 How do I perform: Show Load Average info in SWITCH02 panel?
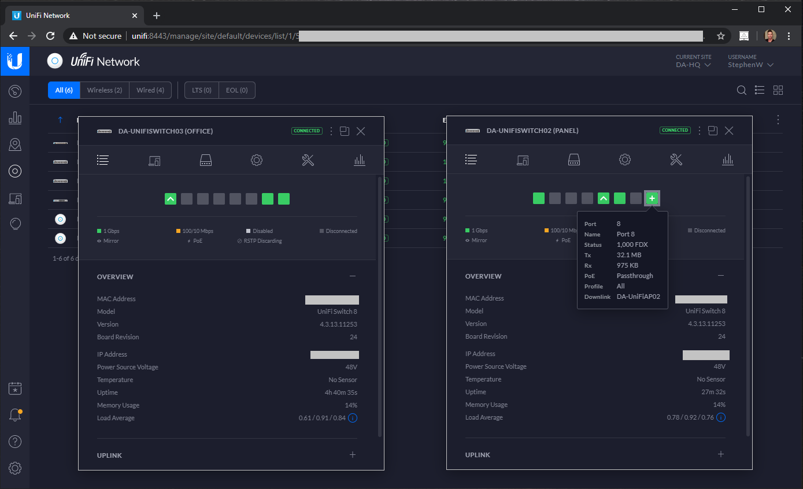721,417
